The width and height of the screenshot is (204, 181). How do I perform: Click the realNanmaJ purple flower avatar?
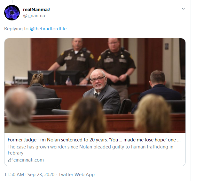12,12
